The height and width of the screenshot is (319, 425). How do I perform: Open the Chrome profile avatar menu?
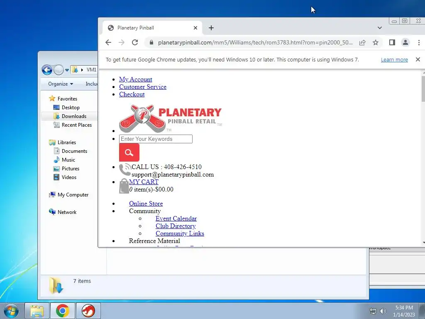[405, 42]
